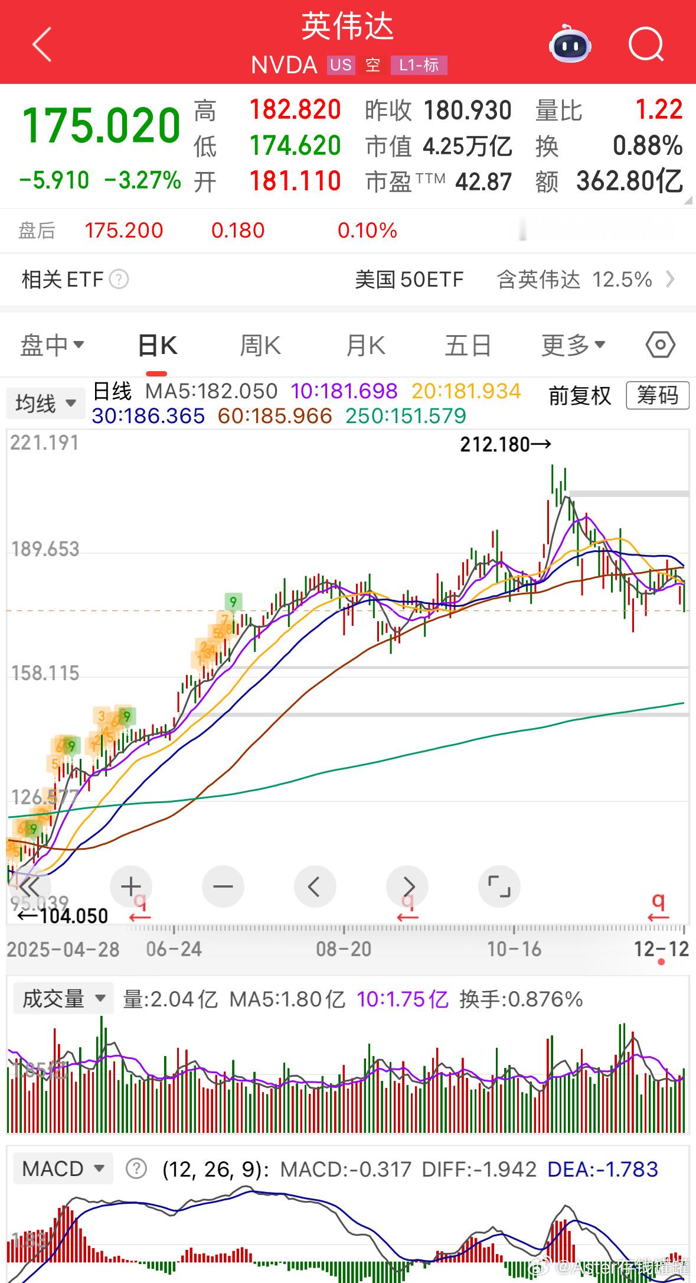Tap the 104.050 low price label

(x=63, y=917)
